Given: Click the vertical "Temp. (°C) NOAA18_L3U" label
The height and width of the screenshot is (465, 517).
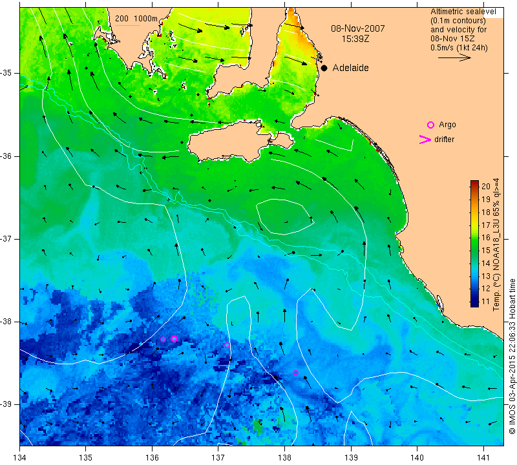Looking at the screenshot, I should point(496,245).
